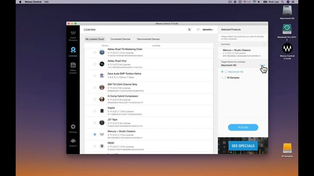Open Settings in the Waves Central sidebar
Image resolution: width=314 pixels, height=176 pixels.
pos(73,129)
